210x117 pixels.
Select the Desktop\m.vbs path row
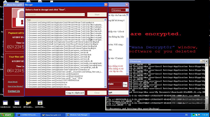coord(47,85)
